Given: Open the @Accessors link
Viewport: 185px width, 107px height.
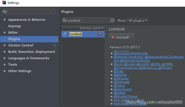Looking at the screenshot, I should click(x=123, y=89).
